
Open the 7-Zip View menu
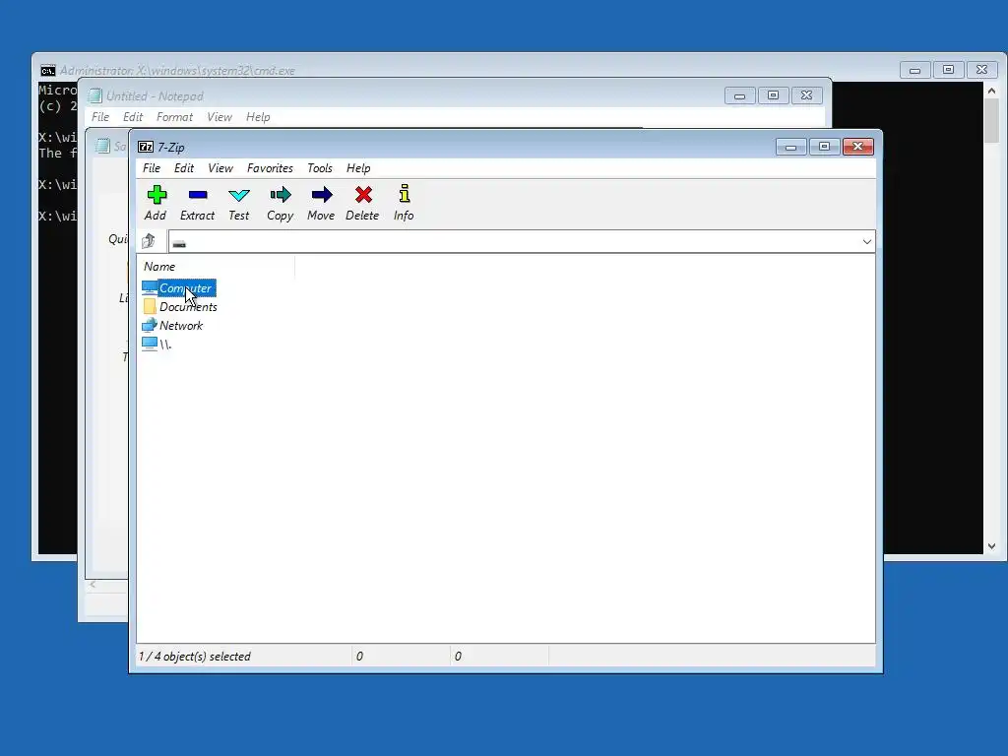(x=220, y=168)
